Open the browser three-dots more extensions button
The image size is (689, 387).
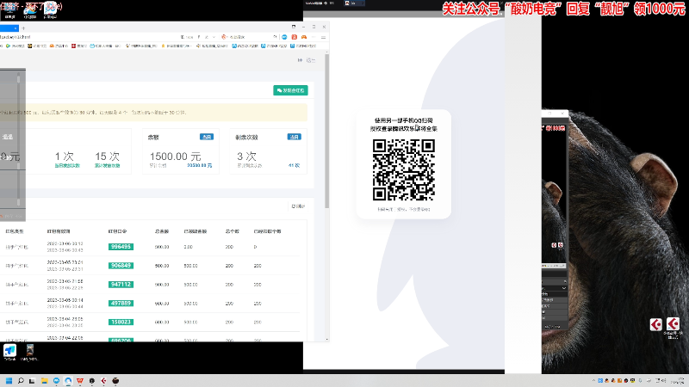(x=313, y=37)
